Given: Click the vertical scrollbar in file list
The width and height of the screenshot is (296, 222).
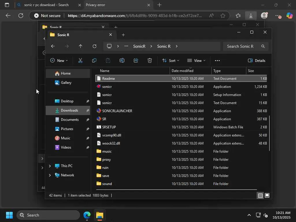Looking at the screenshot, I should tap(269, 133).
